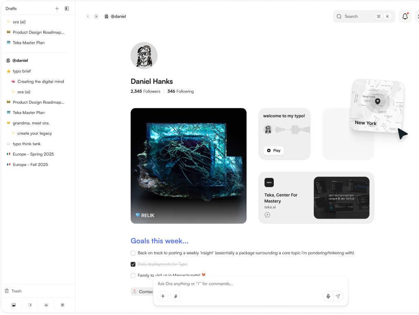Go forward with the right arrow button
Image resolution: width=419 pixels, height=315 pixels.
[96, 16]
